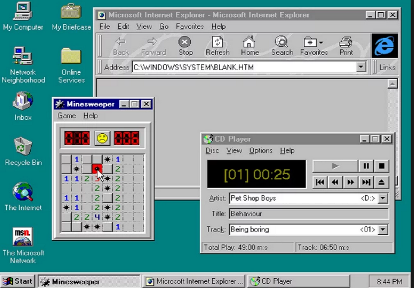The height and width of the screenshot is (288, 414).
Task: Click the sad face button in Minesweeper
Action: (102, 138)
